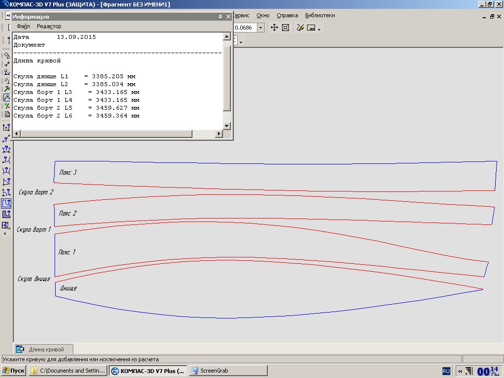Expand the left toolbar overflow arrow
The height and width of the screenshot is (378, 504).
pyautogui.click(x=5, y=234)
